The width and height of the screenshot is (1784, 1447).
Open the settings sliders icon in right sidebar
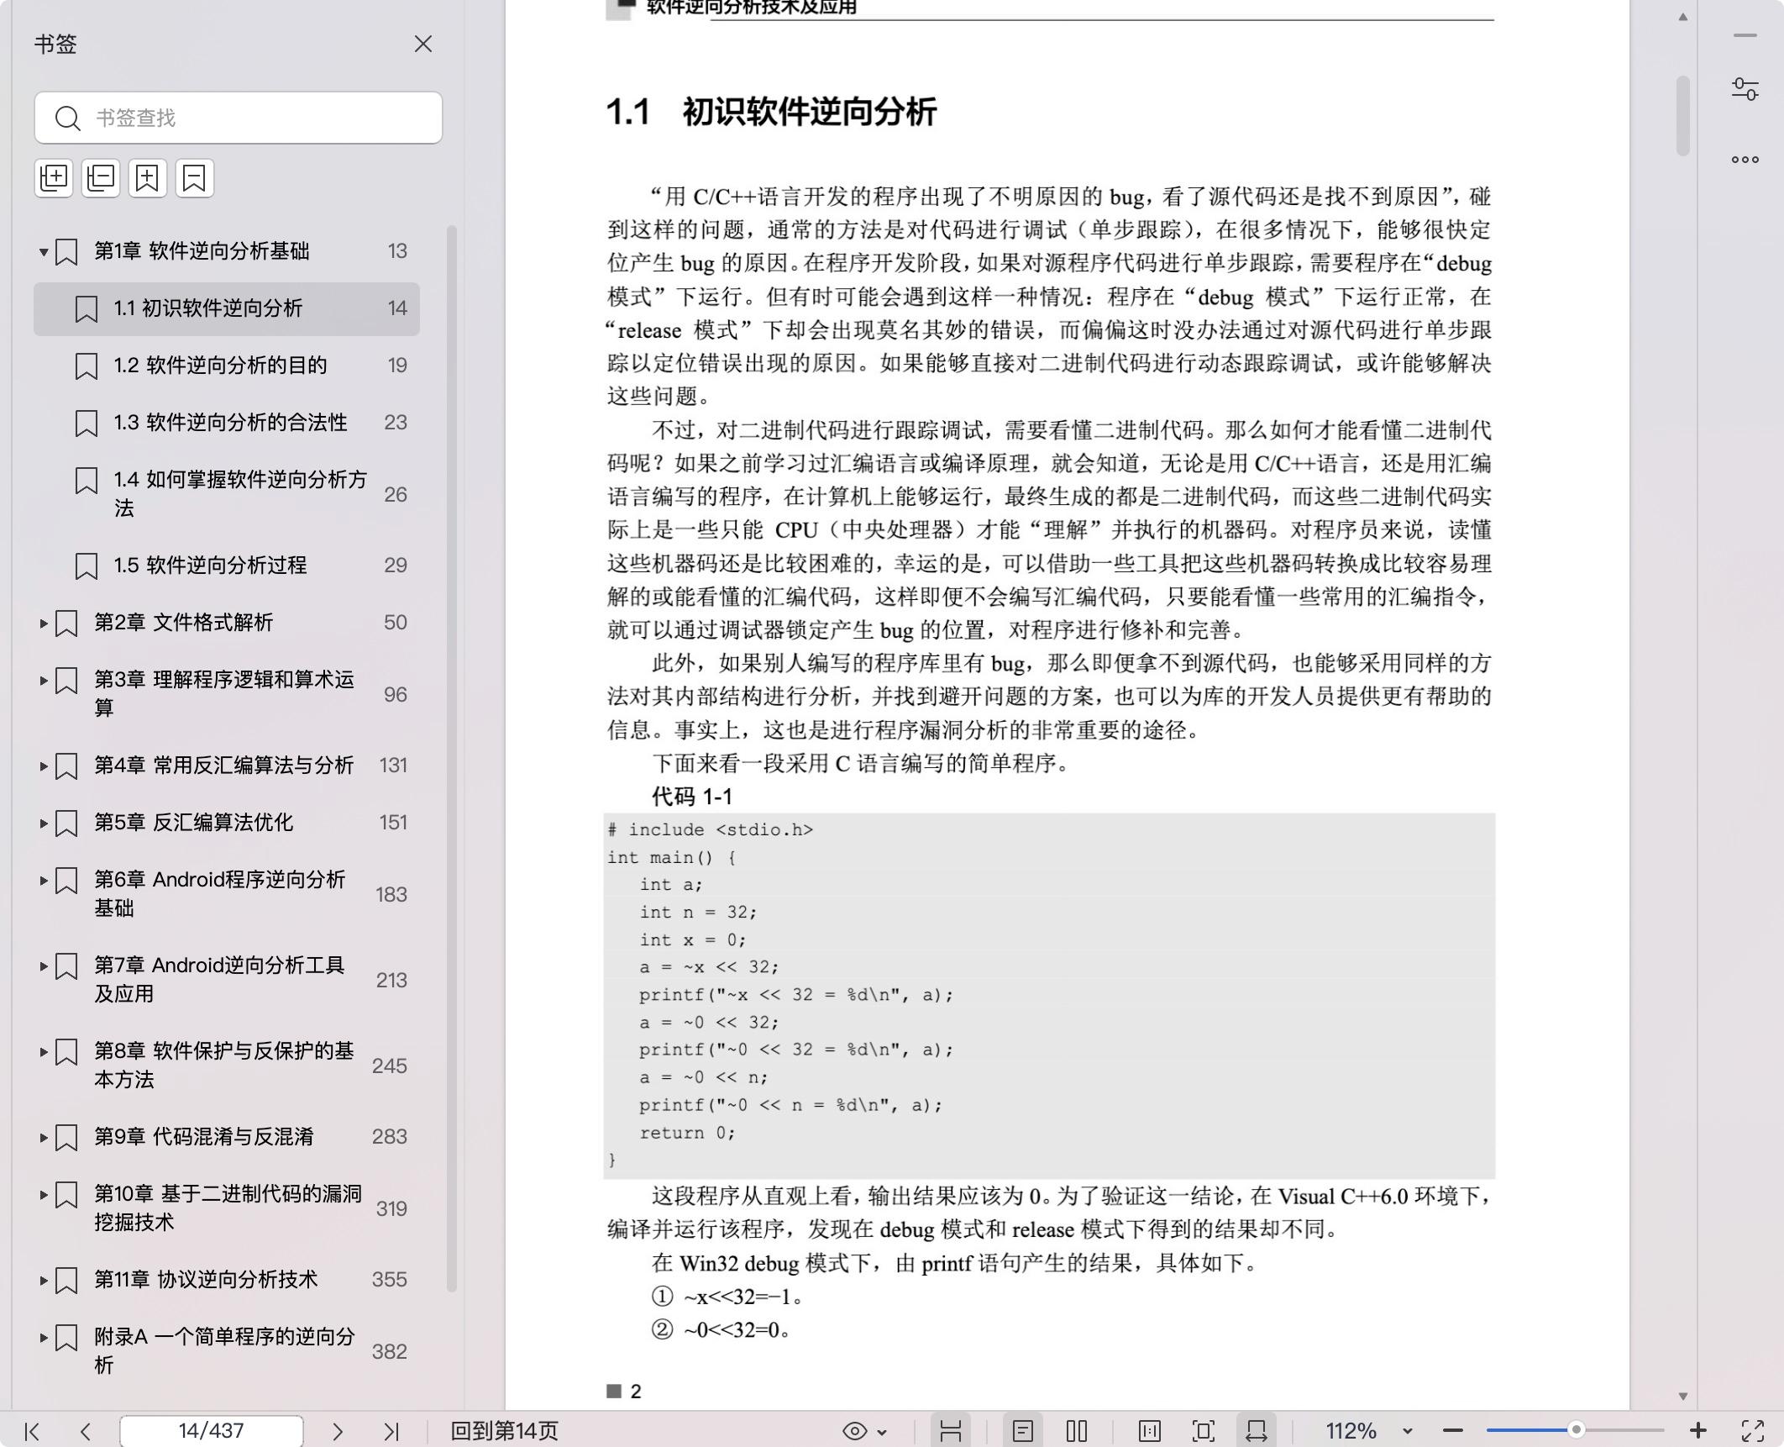(1745, 89)
